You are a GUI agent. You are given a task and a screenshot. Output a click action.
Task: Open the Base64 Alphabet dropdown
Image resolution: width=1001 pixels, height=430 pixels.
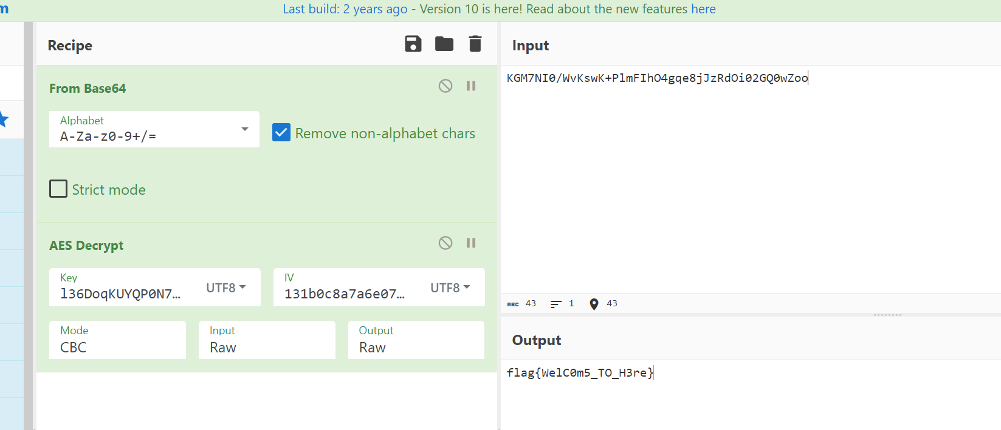pos(245,129)
